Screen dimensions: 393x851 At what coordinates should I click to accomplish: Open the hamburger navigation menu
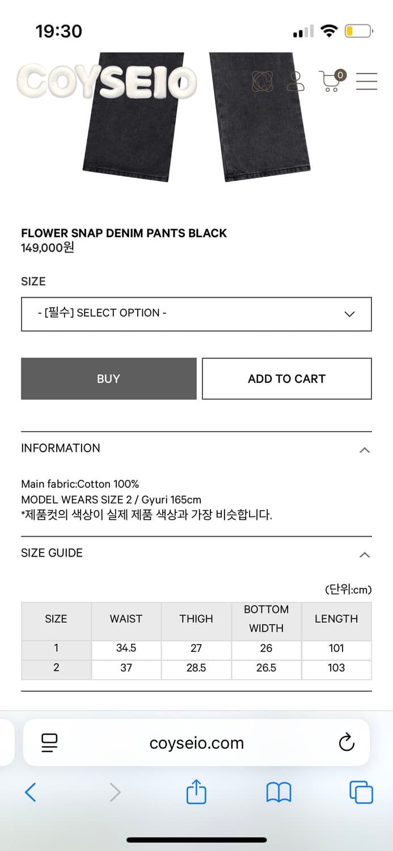(x=366, y=82)
